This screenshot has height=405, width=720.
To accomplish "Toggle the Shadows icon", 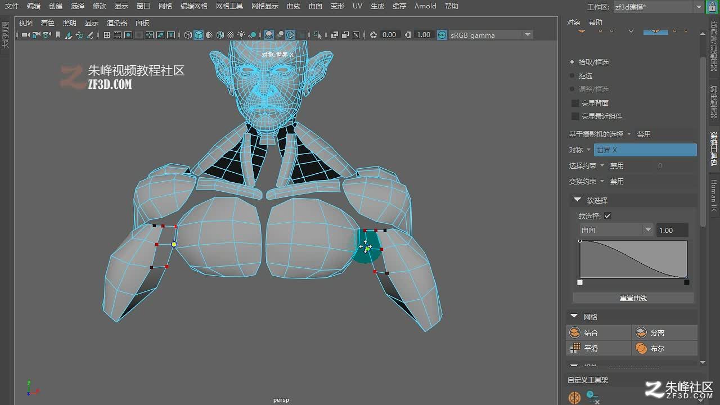I will pyautogui.click(x=253, y=35).
